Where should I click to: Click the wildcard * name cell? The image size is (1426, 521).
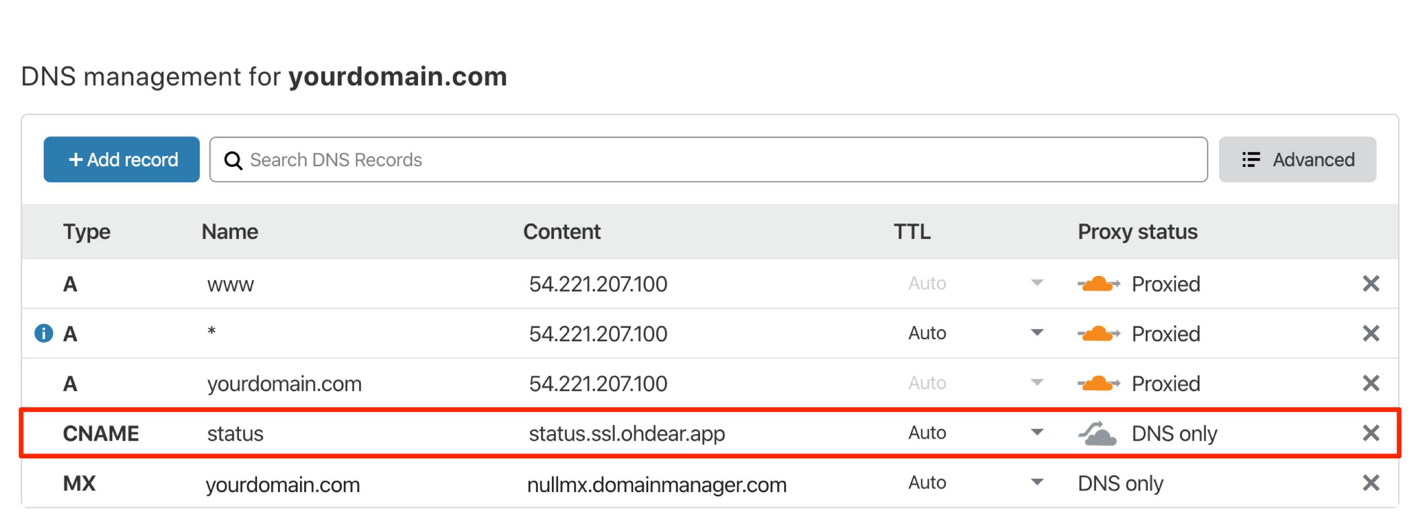(212, 332)
